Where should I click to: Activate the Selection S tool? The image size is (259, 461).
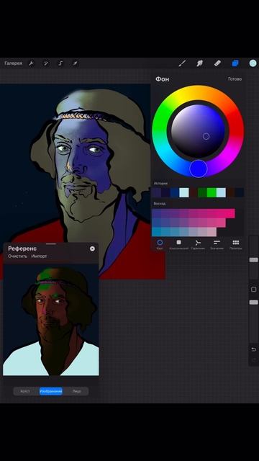tap(60, 63)
